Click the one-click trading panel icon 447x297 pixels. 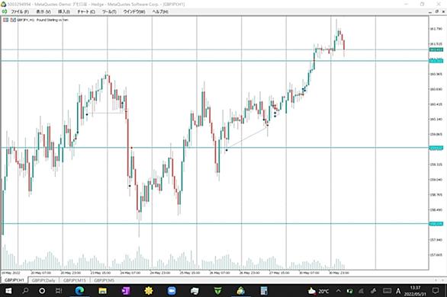(x=5, y=20)
